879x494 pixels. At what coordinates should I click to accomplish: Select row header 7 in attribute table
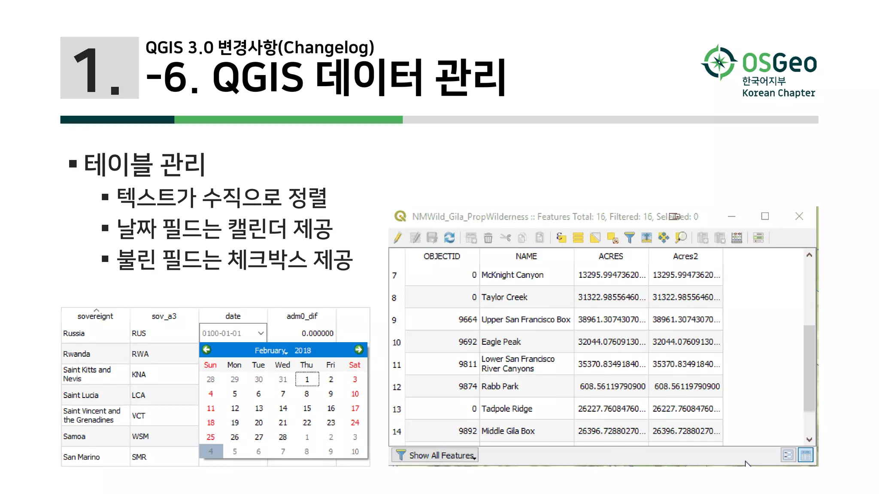[x=397, y=275]
